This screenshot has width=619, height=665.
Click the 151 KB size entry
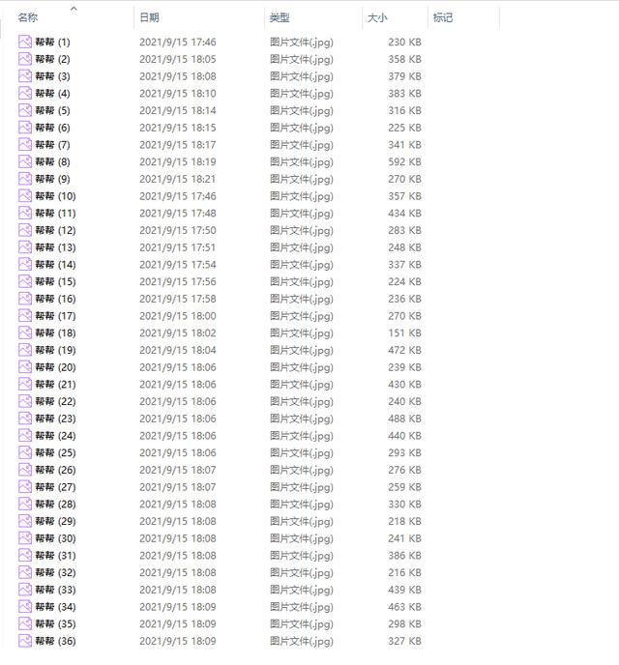pyautogui.click(x=404, y=332)
